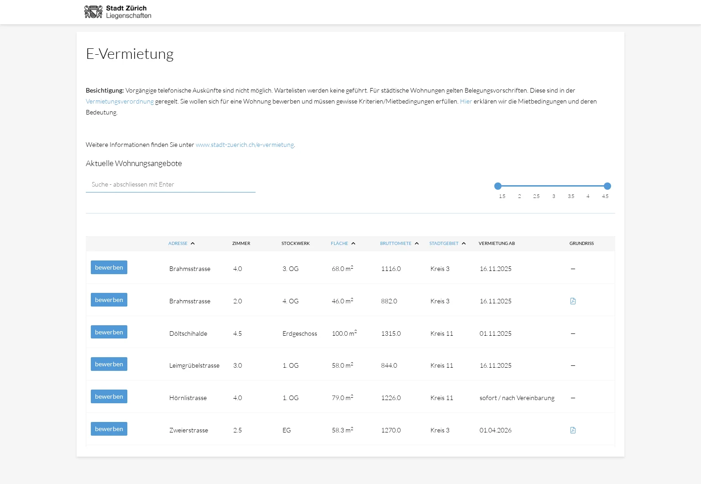The image size is (701, 484).
Task: Click the 'Hier' rental conditions link
Action: (x=466, y=102)
